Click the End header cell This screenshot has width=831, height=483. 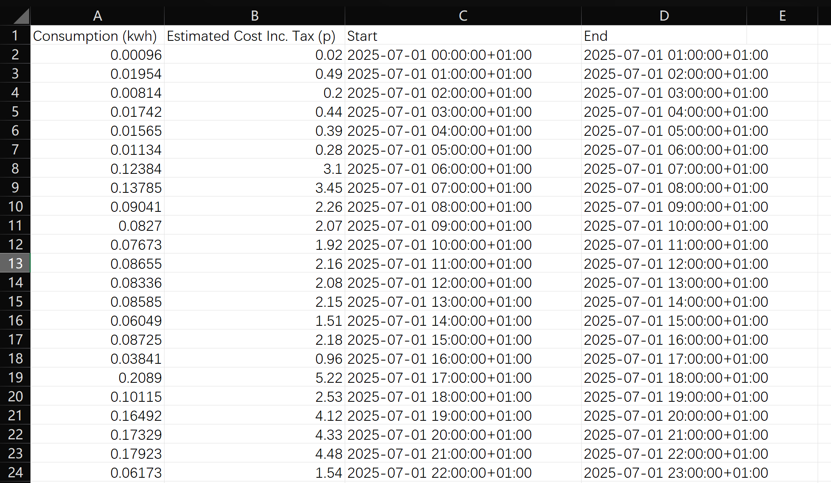point(664,36)
